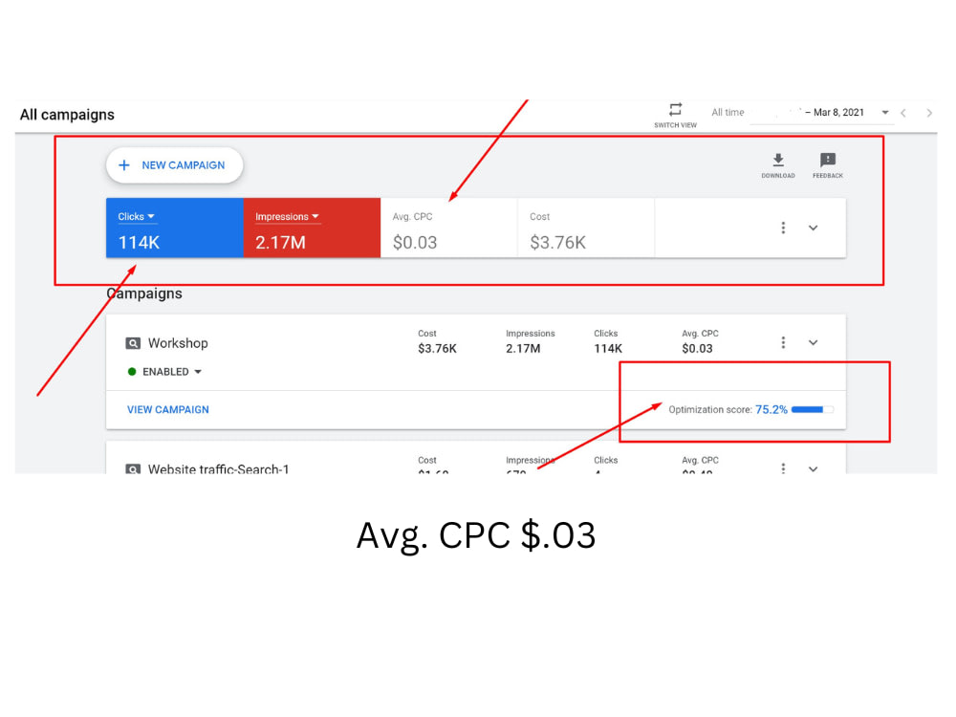
Task: Open the Workshop campaign name
Action: point(178,343)
